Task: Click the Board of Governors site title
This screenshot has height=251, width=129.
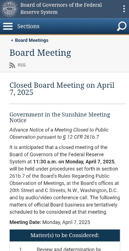Action: (x=61, y=8)
